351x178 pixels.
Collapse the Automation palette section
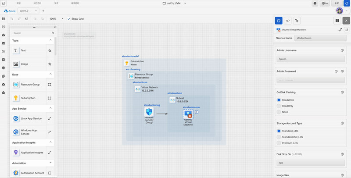click(50, 163)
